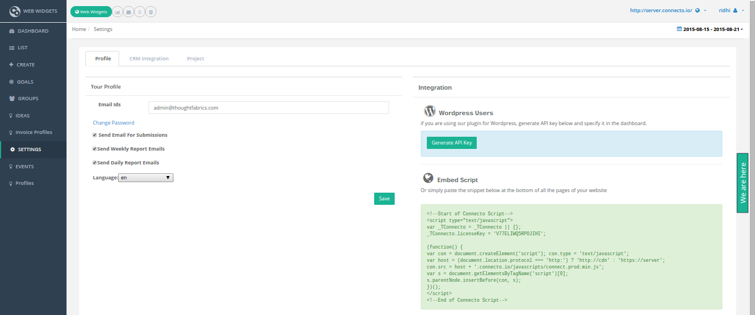Screen dimensions: 755x315
Task: Click the Goals target icon in sidebar
Action: click(x=12, y=82)
